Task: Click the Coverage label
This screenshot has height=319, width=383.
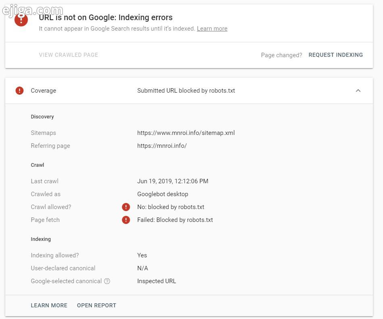Action: tap(44, 91)
